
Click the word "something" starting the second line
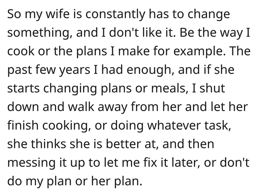point(37,33)
